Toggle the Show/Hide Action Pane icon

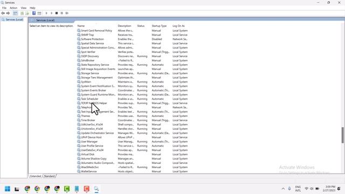[39, 13]
